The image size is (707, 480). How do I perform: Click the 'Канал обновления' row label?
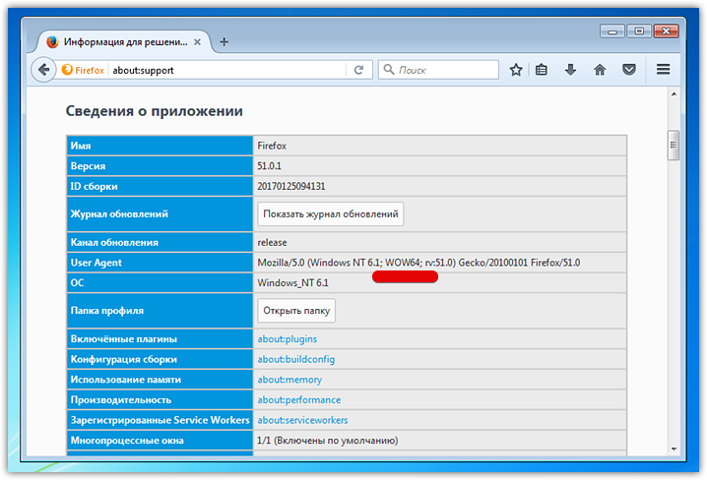(114, 242)
